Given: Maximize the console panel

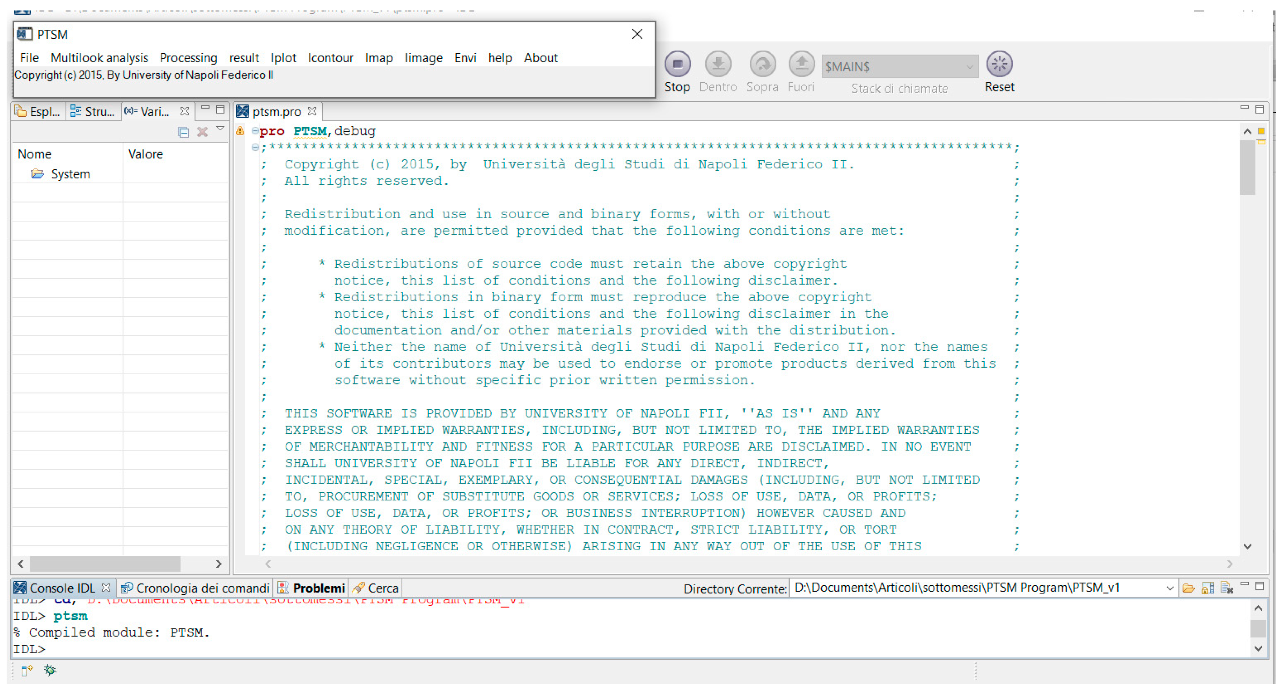Looking at the screenshot, I should 1259,586.
